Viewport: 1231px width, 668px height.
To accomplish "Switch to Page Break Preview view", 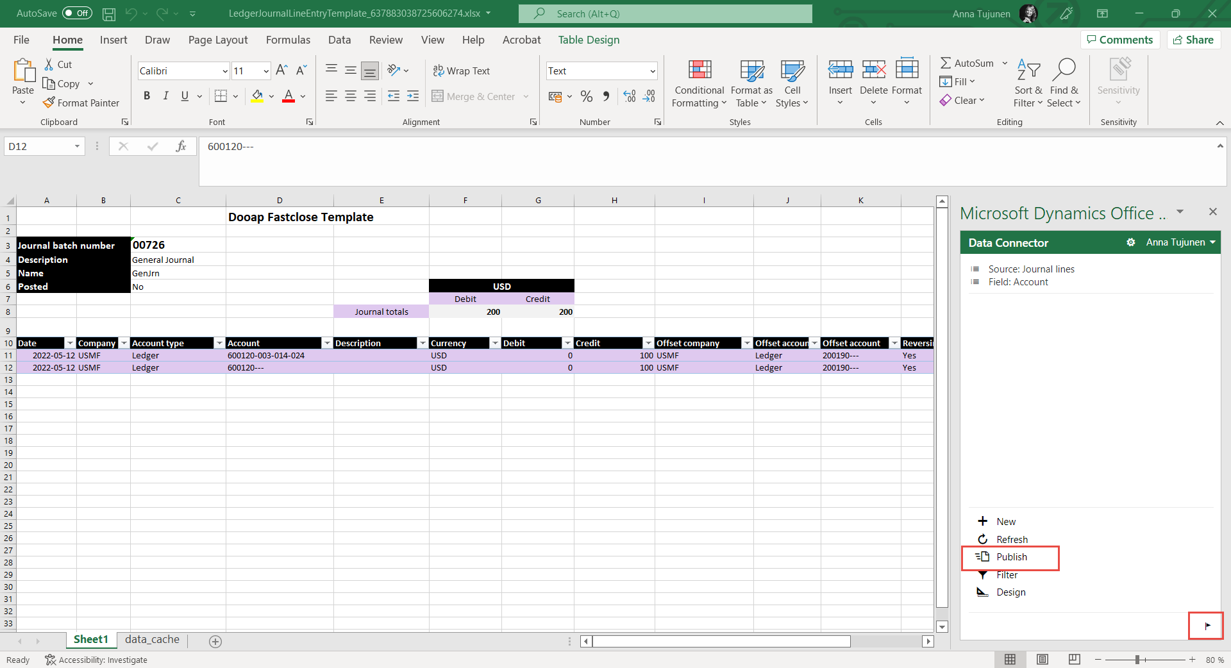I will tap(1075, 660).
